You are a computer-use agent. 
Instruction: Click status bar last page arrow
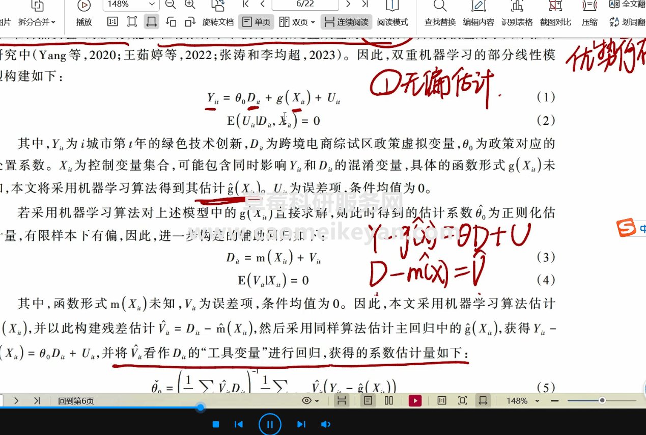click(x=37, y=401)
